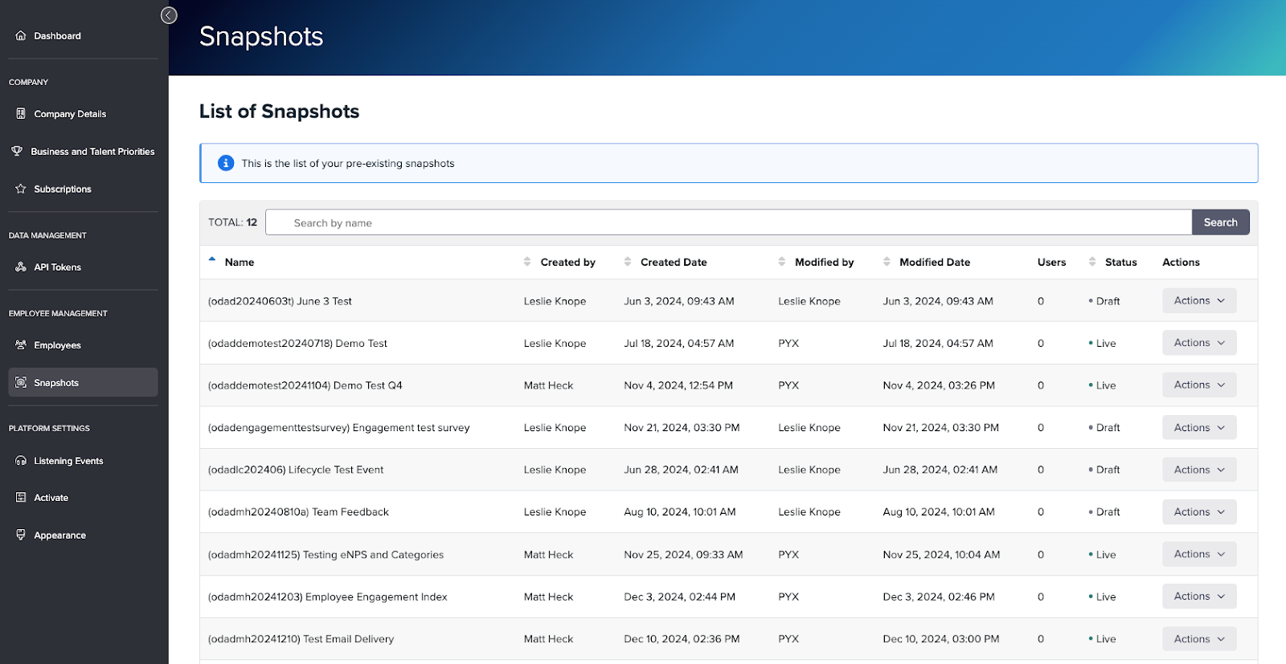Viewport: 1286px width, 664px height.
Task: Click the Modified Date column header
Action: pos(935,262)
